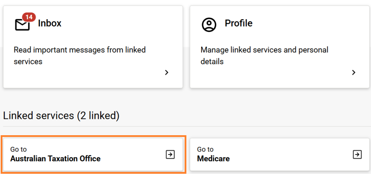Click the bold 'Australian Taxation Office' name
The image size is (371, 174).
(x=55, y=159)
